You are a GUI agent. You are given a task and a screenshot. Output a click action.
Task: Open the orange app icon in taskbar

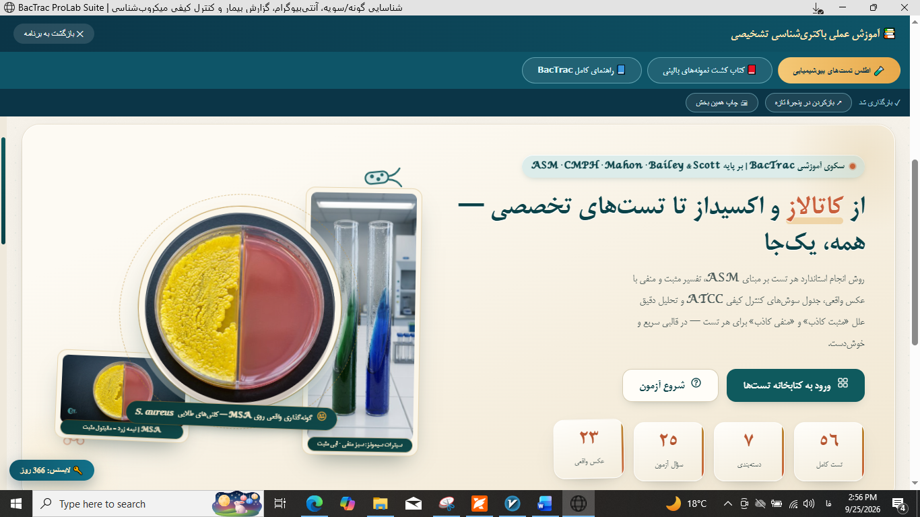pyautogui.click(x=480, y=504)
